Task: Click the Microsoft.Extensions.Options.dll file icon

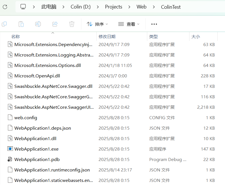Action: pyautogui.click(x=10, y=65)
